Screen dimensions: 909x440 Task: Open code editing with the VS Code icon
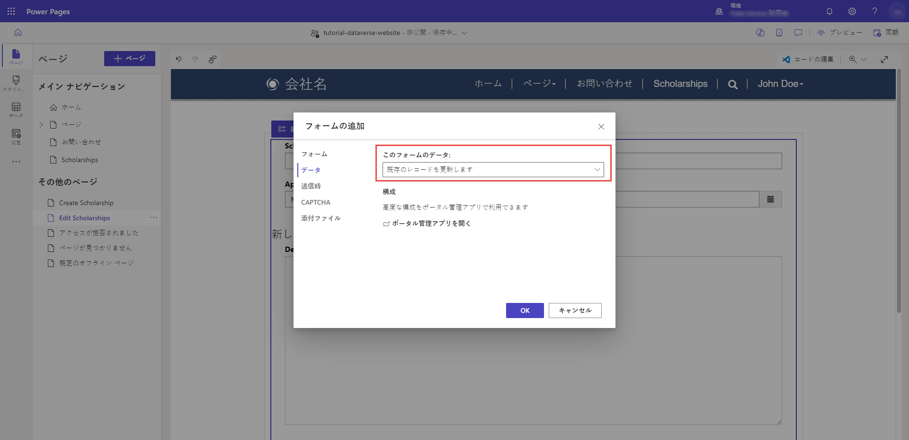click(x=787, y=60)
